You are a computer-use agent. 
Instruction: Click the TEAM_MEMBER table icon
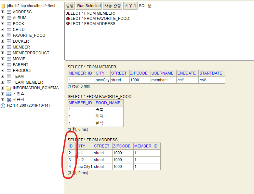coord(9,82)
